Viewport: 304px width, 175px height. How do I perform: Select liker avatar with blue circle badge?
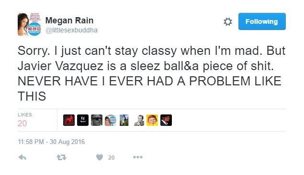point(111,120)
